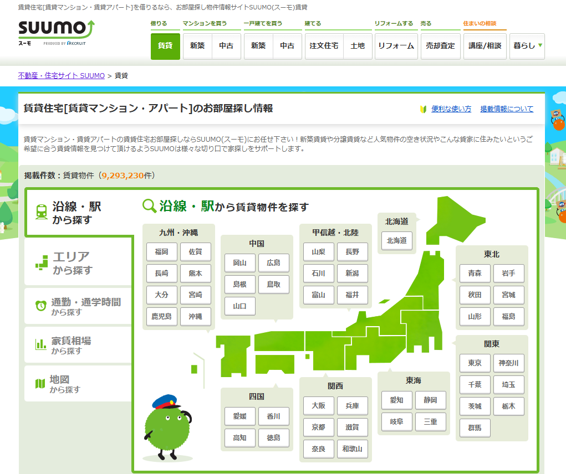566x474 pixels.
Task: Click the green Suumo mascot character
Action: (x=167, y=428)
